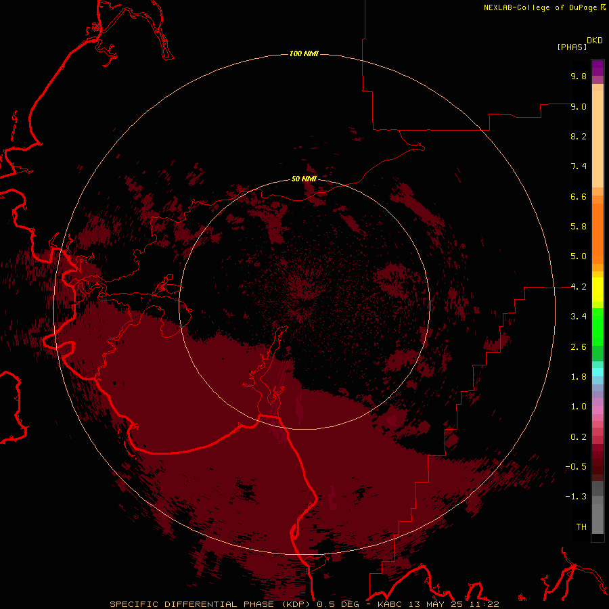Image resolution: width=609 pixels, height=609 pixels.
Task: Click the 2.6 legend value
Action: (579, 347)
